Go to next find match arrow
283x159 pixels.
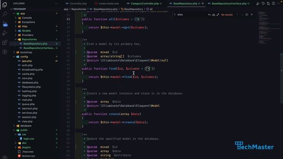tap(242, 15)
